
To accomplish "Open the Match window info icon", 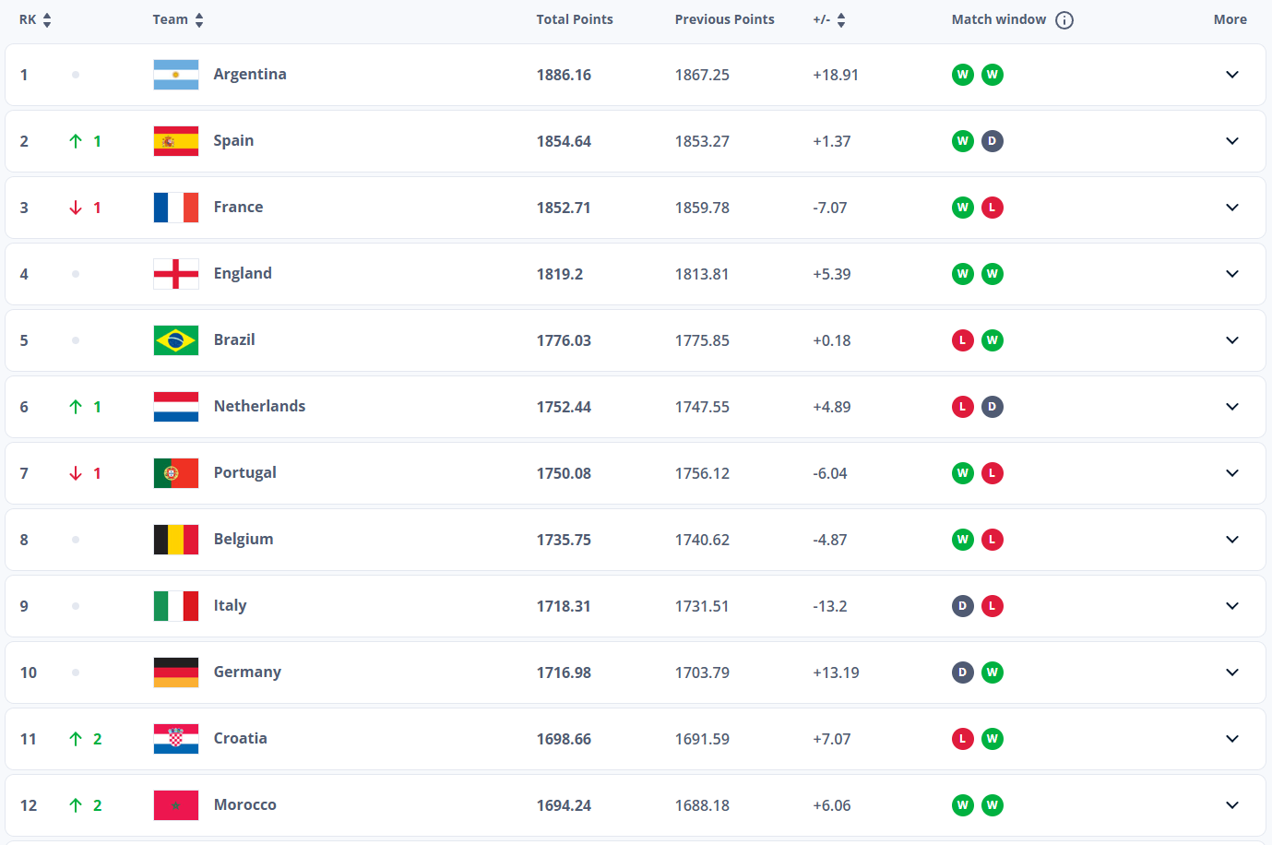I will click(1064, 19).
